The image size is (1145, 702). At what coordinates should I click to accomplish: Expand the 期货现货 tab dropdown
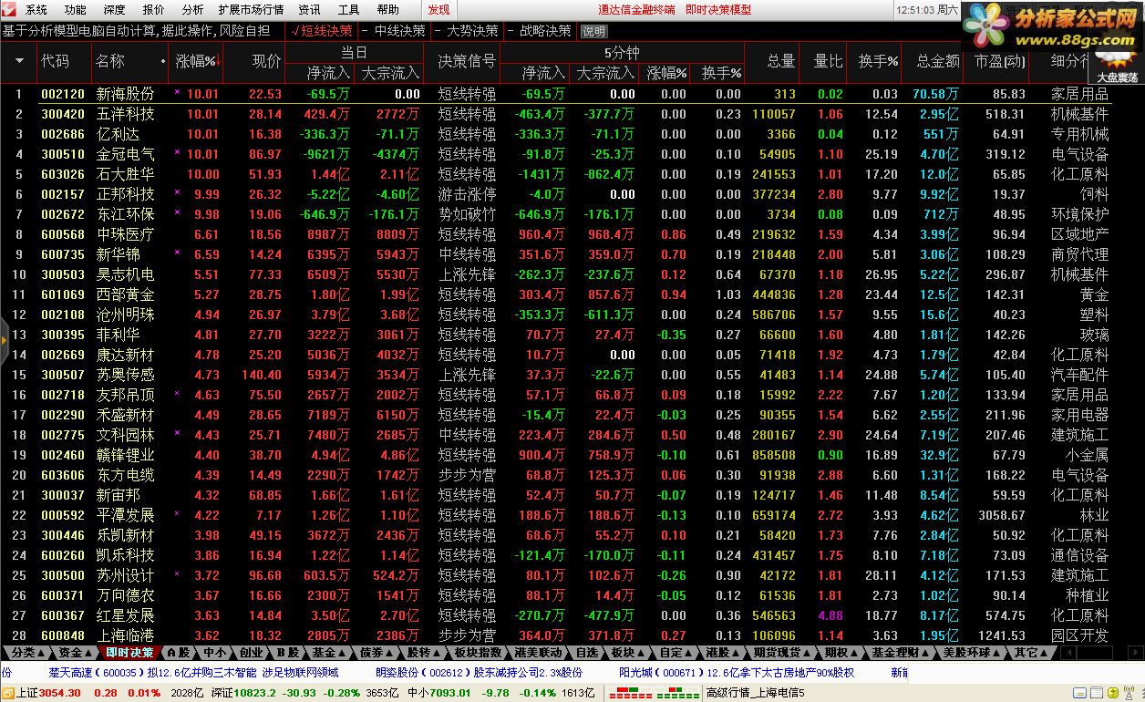pos(782,653)
